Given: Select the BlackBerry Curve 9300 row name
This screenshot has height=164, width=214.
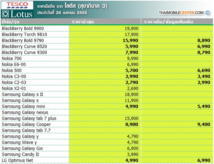Looking at the screenshot, I should pos(24,53).
